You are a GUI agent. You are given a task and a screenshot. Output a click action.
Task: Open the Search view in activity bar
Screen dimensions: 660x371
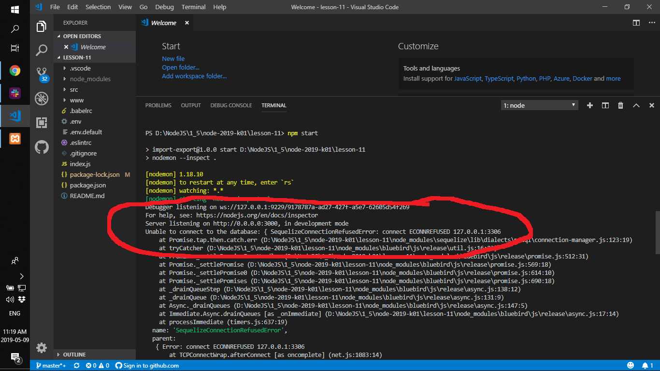(42, 50)
